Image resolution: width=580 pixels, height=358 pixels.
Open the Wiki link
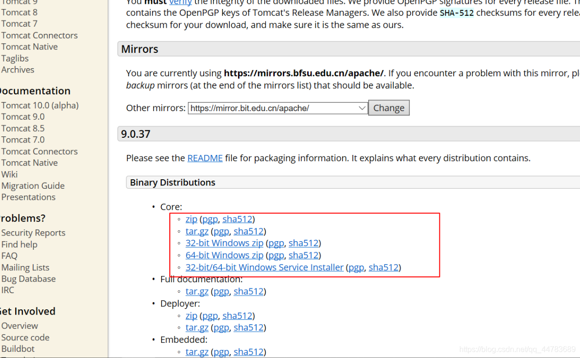pos(9,174)
